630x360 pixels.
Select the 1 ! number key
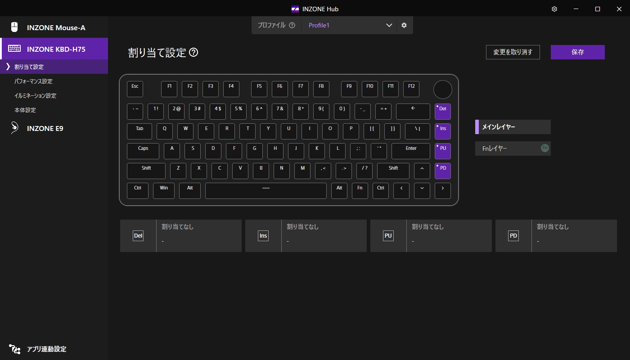pyautogui.click(x=156, y=112)
